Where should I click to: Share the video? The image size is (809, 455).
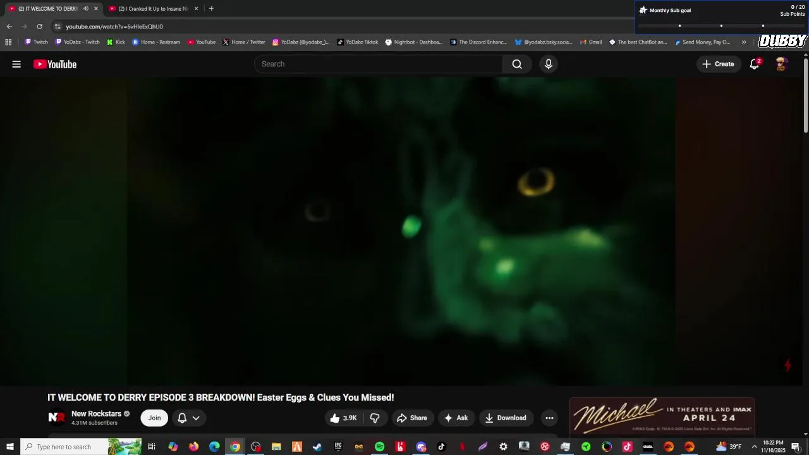tap(412, 418)
